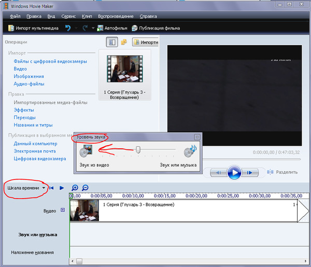Click the 0:00:15,00 mark on the ruler
311x267 pixels.
point(165,196)
